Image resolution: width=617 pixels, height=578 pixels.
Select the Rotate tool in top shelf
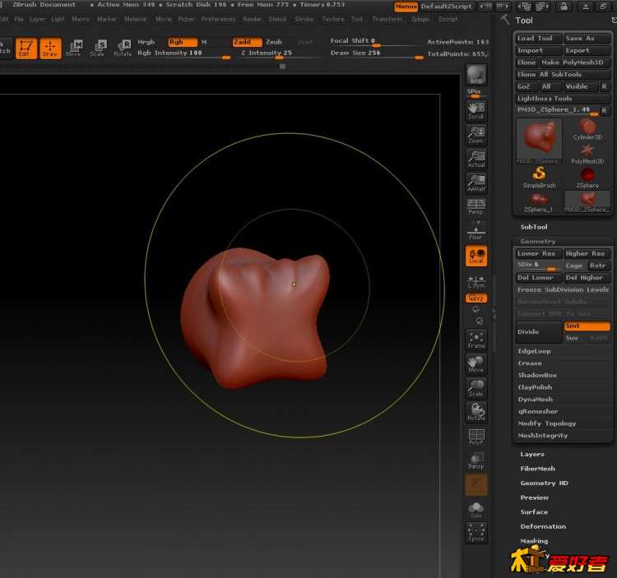pyautogui.click(x=123, y=49)
